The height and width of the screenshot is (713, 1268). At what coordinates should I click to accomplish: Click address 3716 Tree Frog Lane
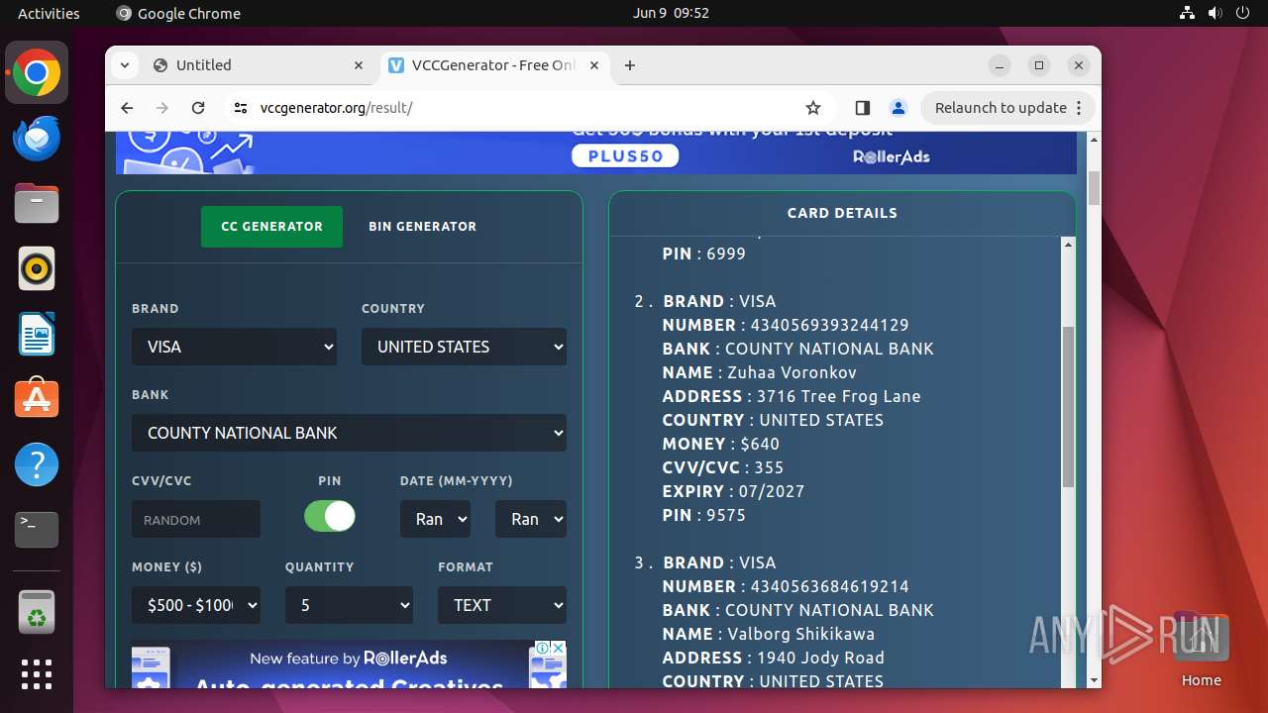click(839, 396)
